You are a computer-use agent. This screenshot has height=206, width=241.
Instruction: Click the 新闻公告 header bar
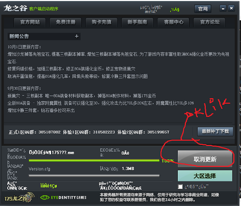[44, 36]
